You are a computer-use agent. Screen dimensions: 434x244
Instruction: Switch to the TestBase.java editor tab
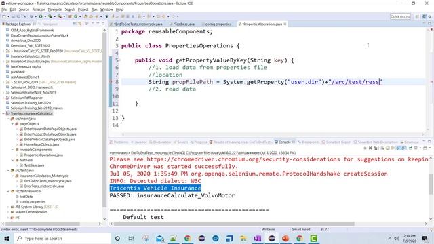[182, 24]
